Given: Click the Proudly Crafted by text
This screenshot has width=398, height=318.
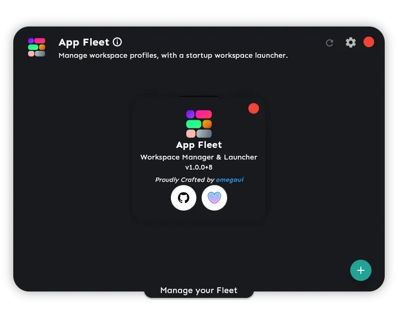Looking at the screenshot, I should [x=185, y=180].
